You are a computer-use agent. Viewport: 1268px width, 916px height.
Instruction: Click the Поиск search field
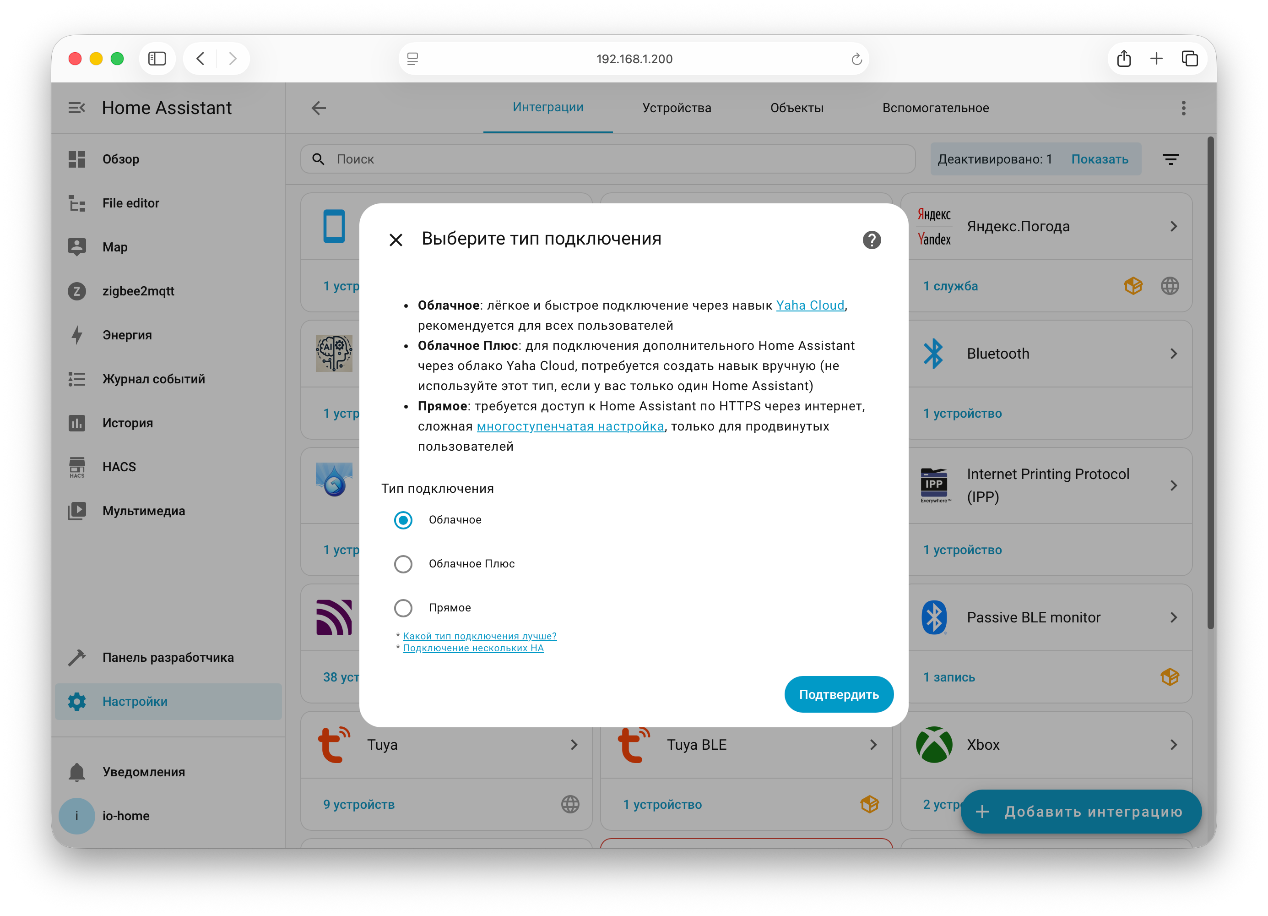click(x=608, y=159)
